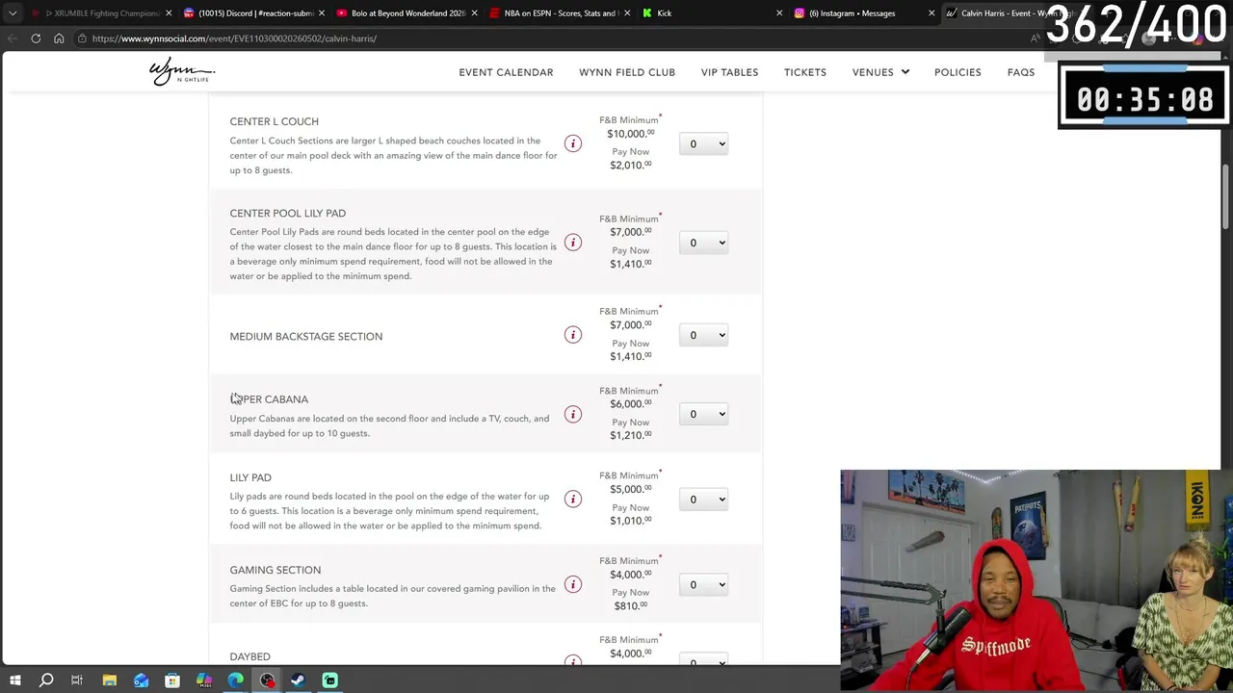Viewport: 1233px width, 693px height.
Task: Click the $1,210 Pay Now amount
Action: tap(630, 435)
